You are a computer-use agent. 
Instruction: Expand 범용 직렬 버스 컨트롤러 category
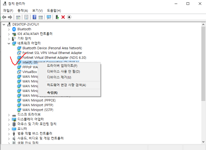coord(9,134)
